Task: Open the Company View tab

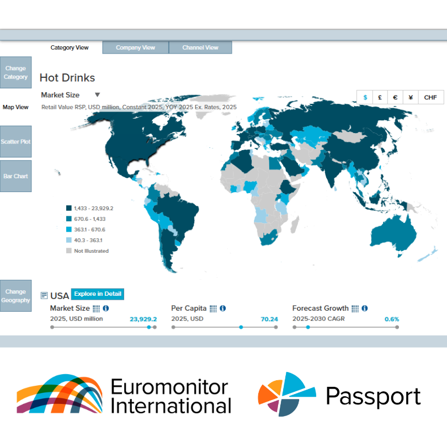Action: [x=135, y=47]
